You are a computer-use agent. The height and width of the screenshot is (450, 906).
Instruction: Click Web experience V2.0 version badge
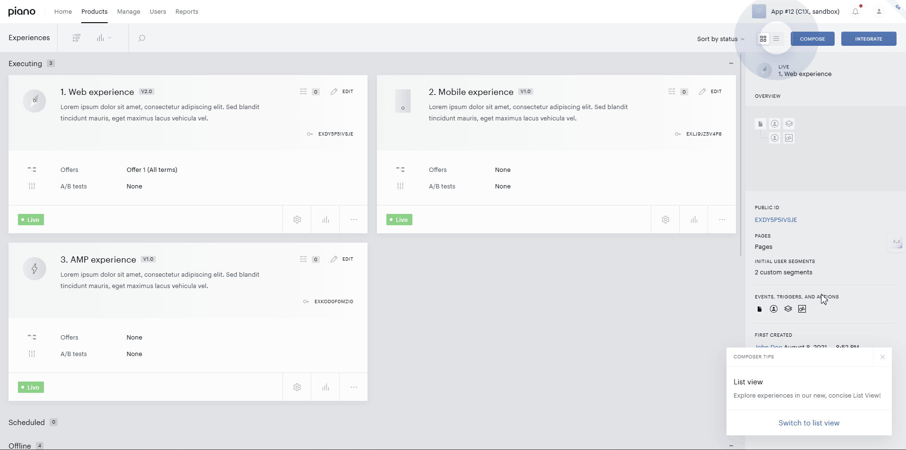tap(146, 92)
